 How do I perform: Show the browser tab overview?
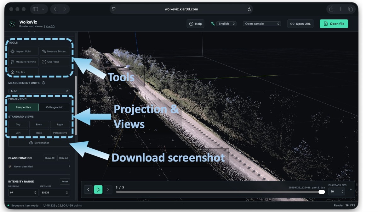point(350,9)
